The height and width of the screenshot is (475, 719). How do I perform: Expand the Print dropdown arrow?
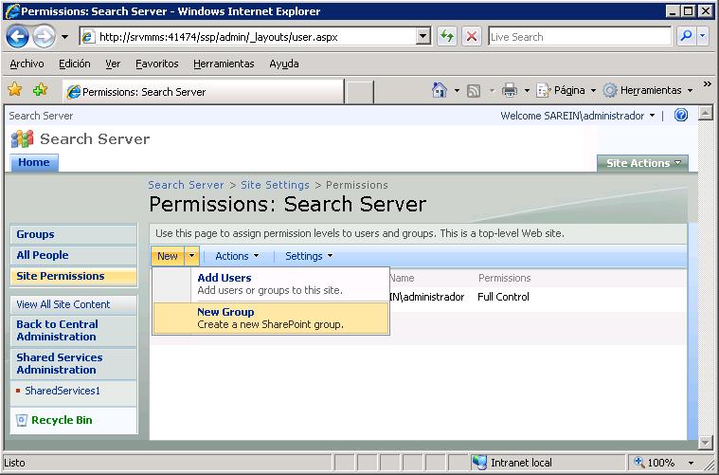[527, 90]
